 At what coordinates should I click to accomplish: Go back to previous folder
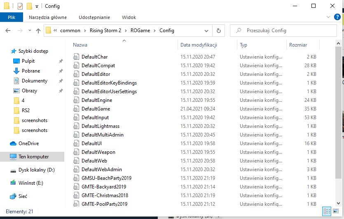point(8,31)
